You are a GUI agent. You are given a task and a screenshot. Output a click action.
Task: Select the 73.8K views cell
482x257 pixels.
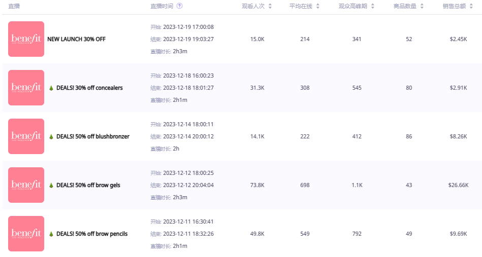258,185
